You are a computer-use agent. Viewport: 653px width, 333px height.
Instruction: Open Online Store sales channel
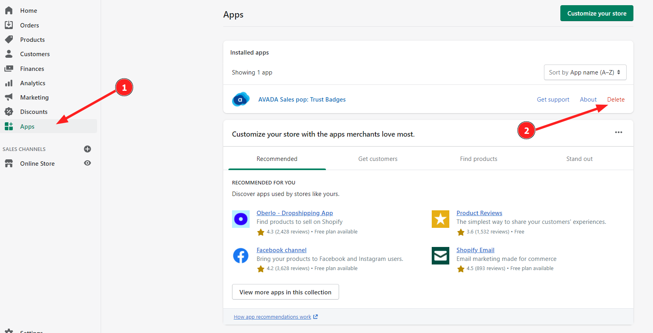38,164
